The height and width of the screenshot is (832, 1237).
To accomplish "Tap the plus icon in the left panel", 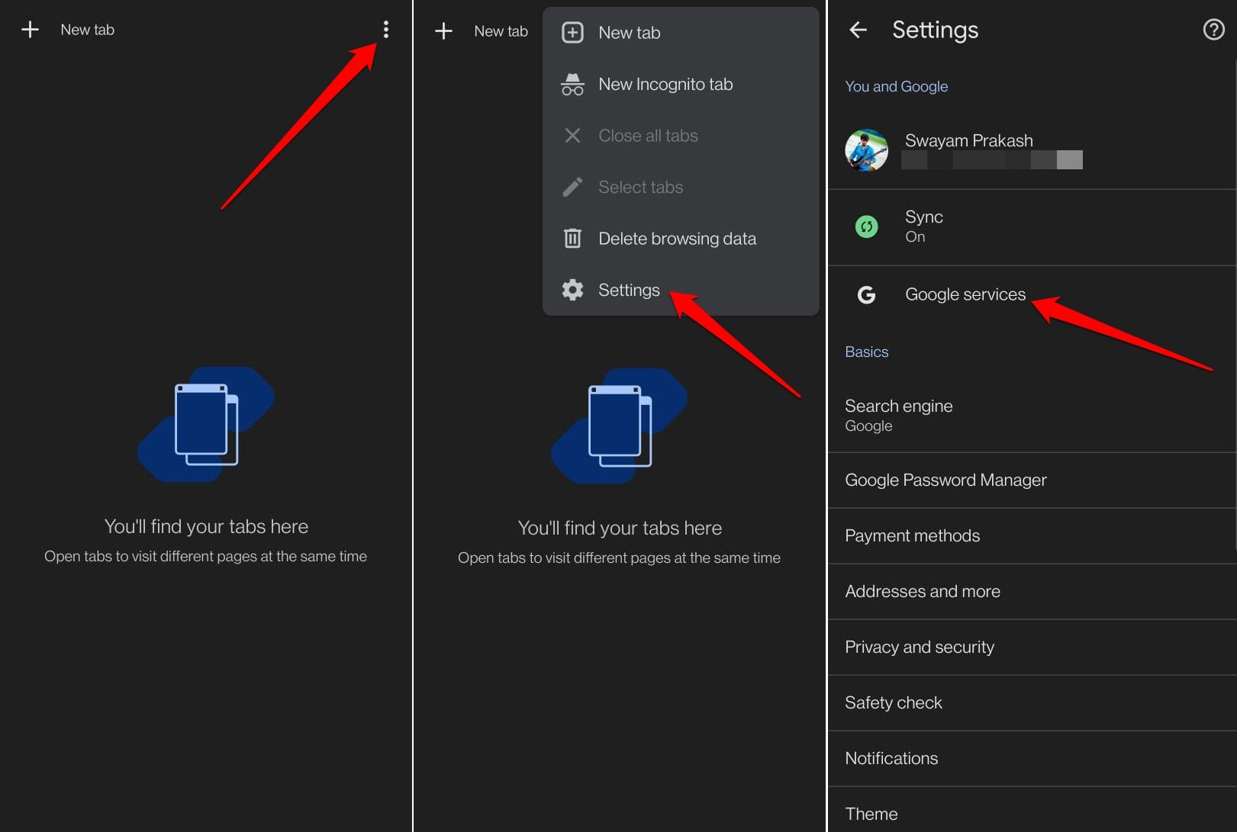I will pos(30,30).
